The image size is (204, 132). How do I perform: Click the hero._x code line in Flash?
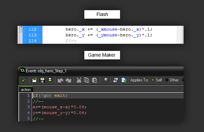tap(109, 29)
